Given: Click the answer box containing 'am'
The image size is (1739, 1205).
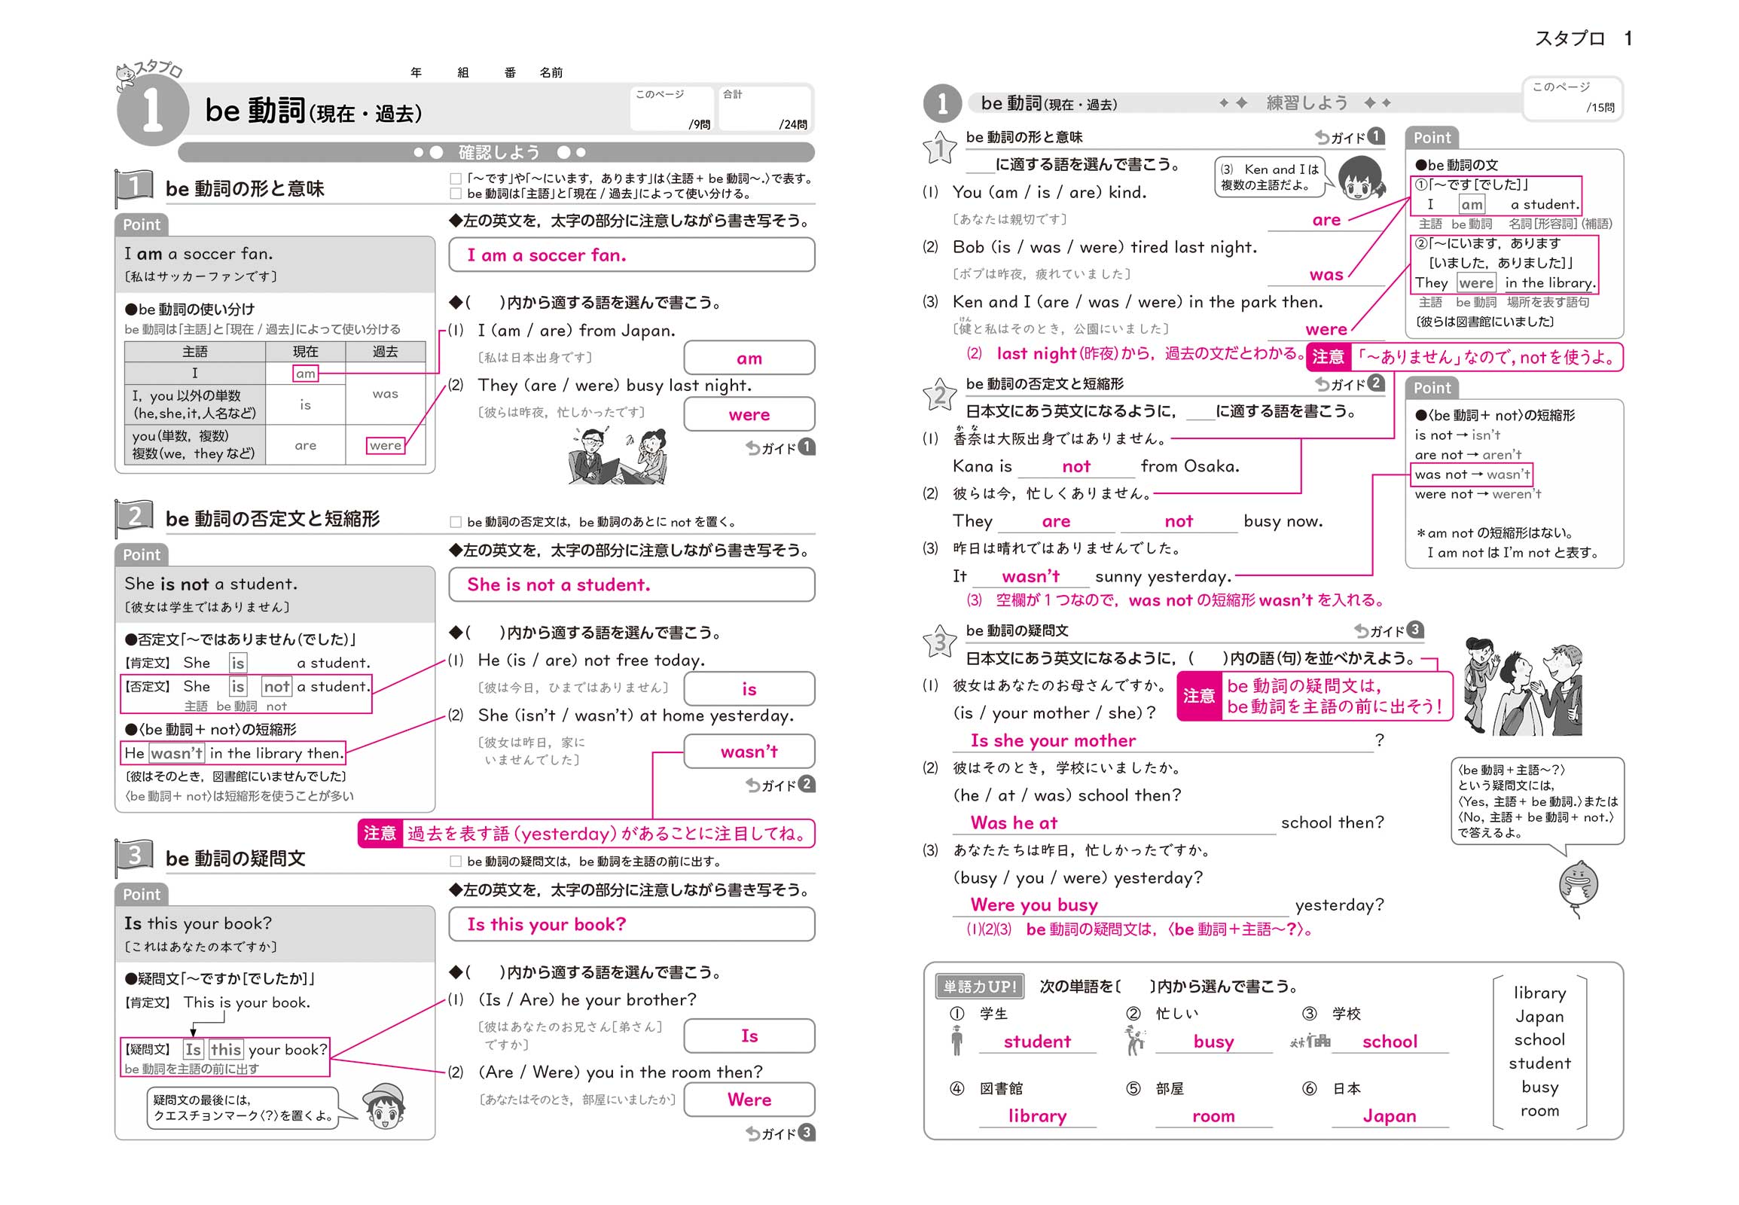Looking at the screenshot, I should pyautogui.click(x=749, y=358).
